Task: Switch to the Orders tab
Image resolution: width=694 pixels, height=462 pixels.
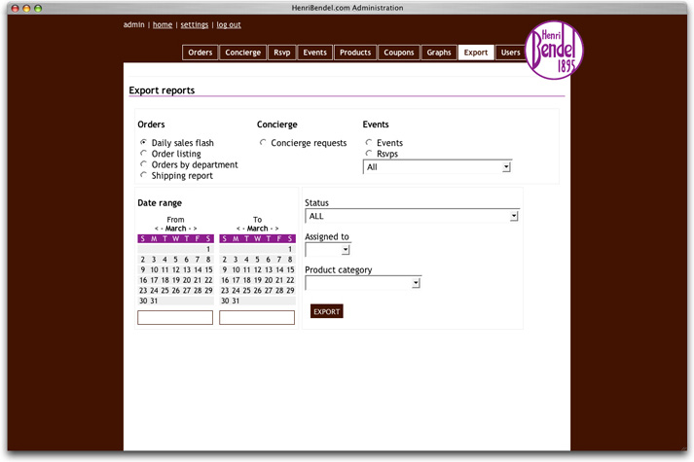Action: click(200, 53)
